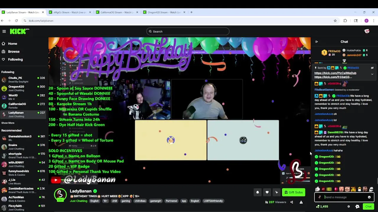This screenshot has height=212, width=378.
Task: Send message with Chat button
Action: [368, 207]
